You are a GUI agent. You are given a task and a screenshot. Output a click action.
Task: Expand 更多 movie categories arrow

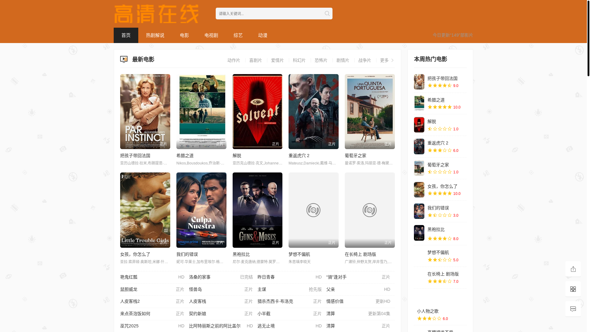(392, 60)
